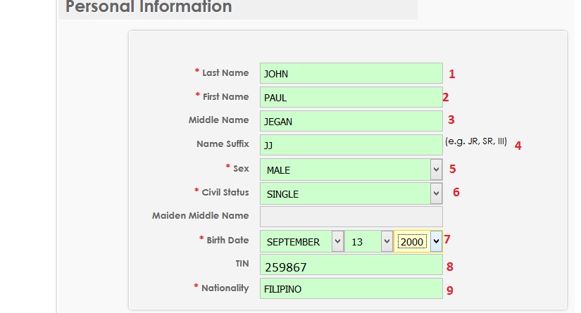The width and height of the screenshot is (581, 313).
Task: Open the birth year dropdown showing 2000
Action: coord(419,241)
